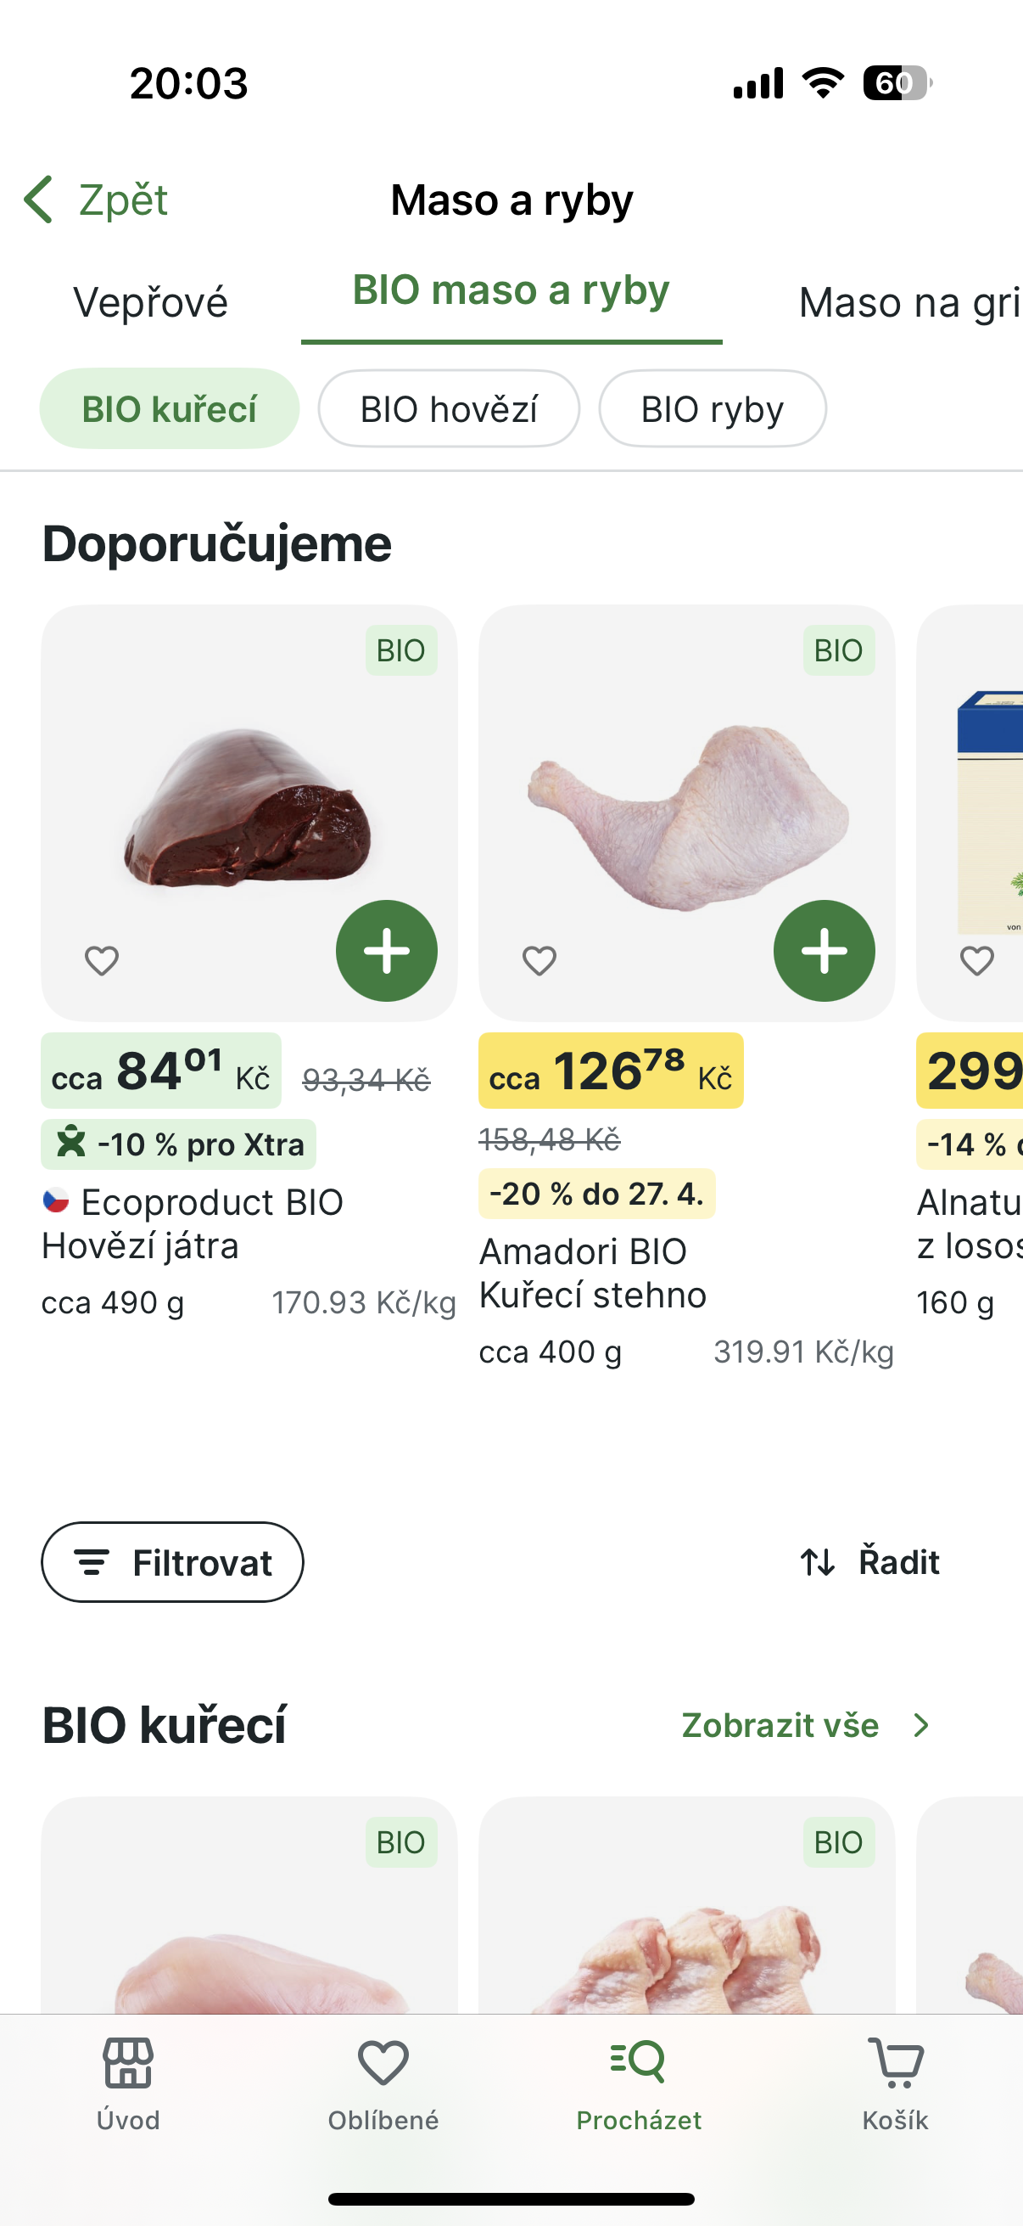The image size is (1023, 2226).
Task: Switch to the Maso na gril tab
Action: click(x=909, y=302)
